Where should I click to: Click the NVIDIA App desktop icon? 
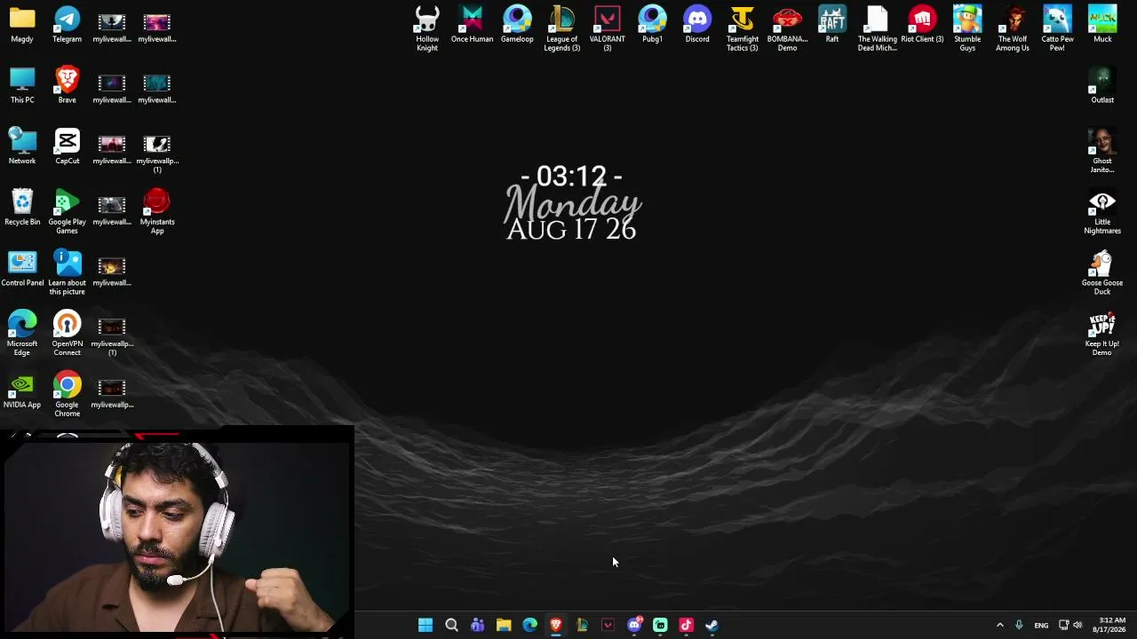coord(22,390)
